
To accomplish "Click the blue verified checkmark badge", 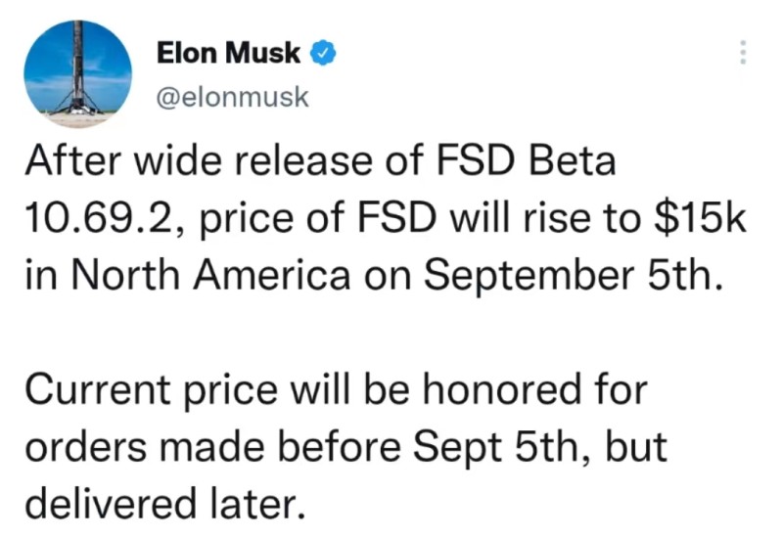I will click(x=323, y=55).
